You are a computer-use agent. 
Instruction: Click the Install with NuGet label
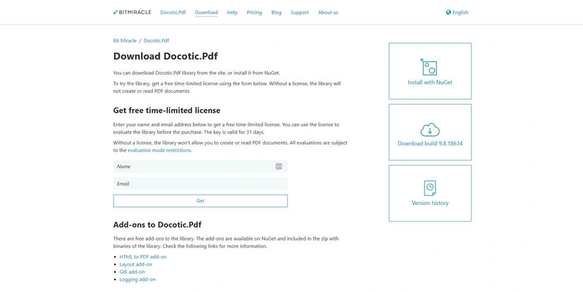(x=430, y=83)
